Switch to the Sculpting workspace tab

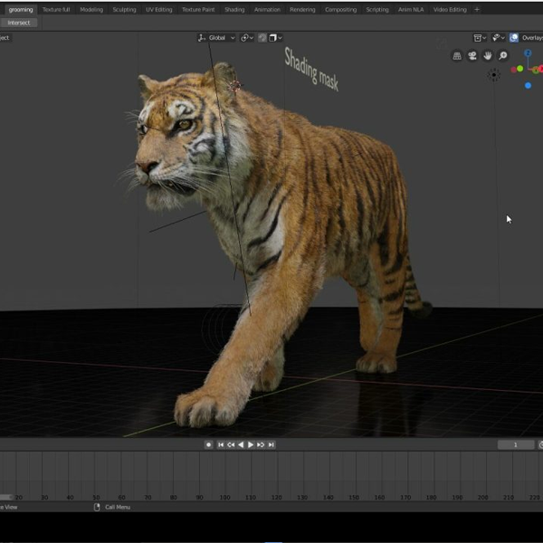coord(124,9)
